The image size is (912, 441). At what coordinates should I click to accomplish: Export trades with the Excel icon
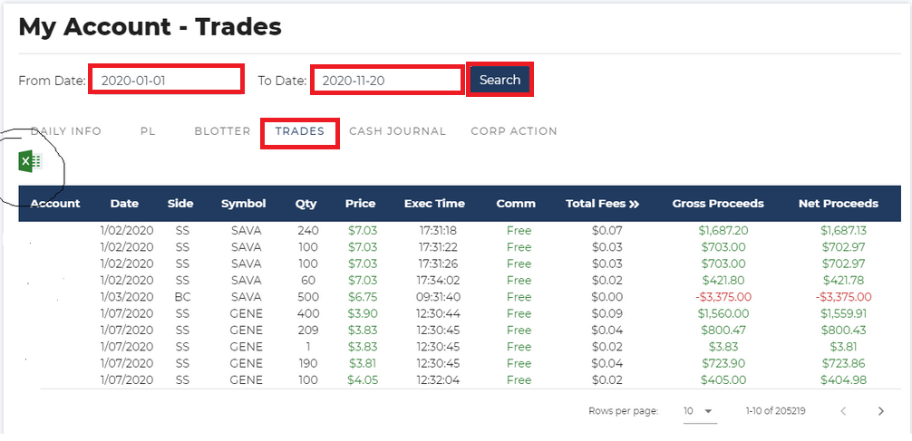(x=30, y=161)
